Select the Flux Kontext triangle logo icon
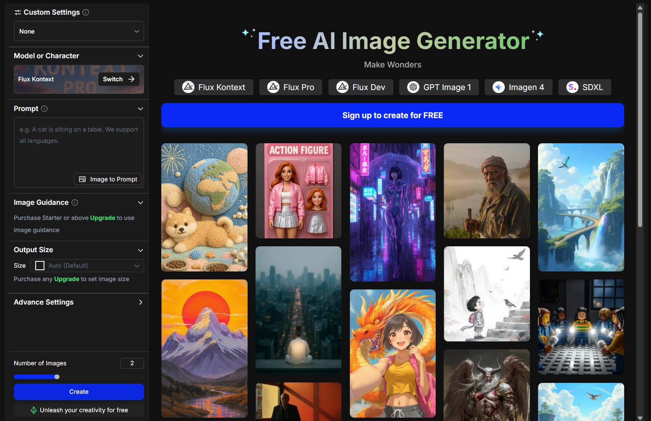The width and height of the screenshot is (651, 421). pyautogui.click(x=188, y=87)
